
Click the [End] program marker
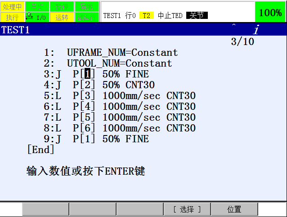pos(40,149)
